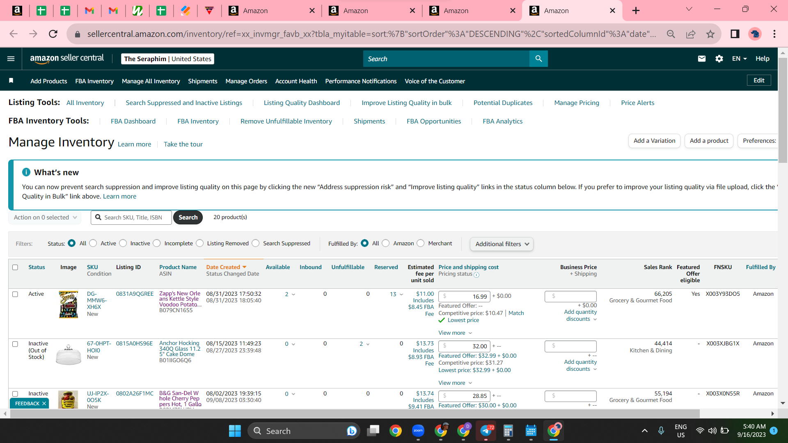Click the Add a Variation button
This screenshot has height=443, width=788.
pyautogui.click(x=654, y=141)
